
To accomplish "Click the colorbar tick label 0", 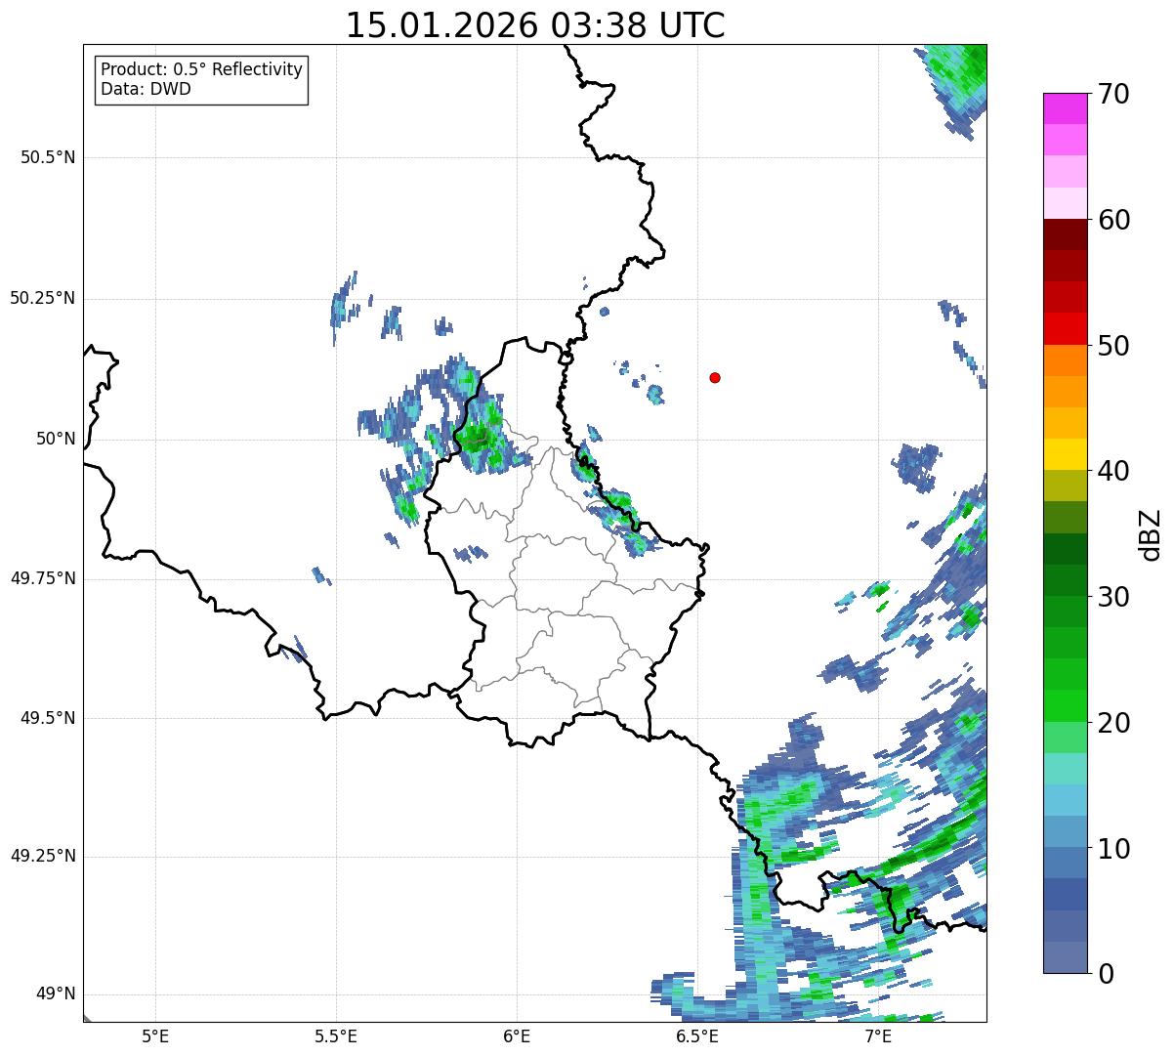I will pos(1106,974).
